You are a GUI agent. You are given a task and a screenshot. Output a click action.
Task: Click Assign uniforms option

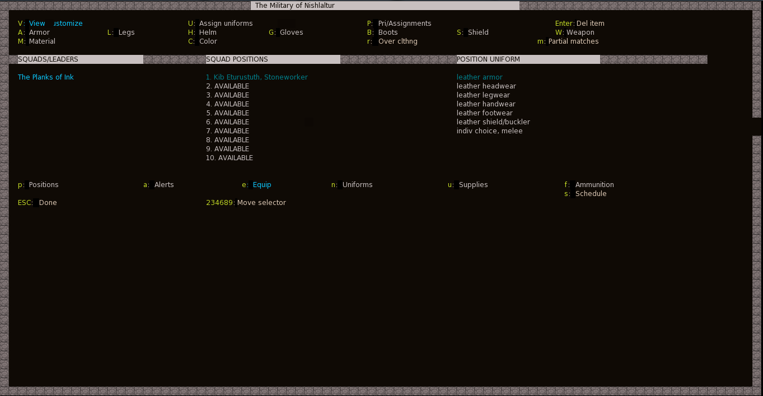[220, 24]
